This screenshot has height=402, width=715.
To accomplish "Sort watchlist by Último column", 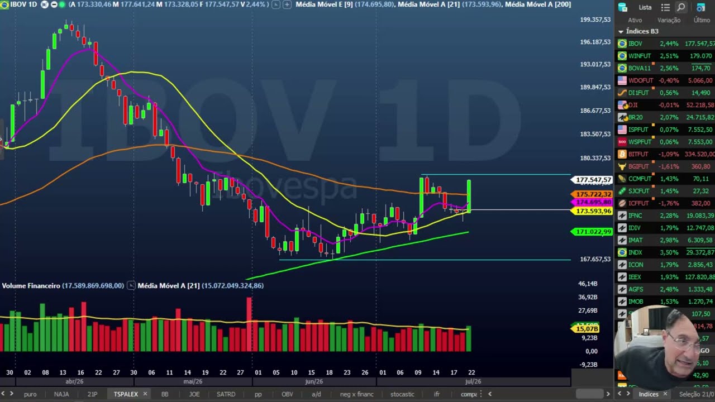I will [702, 20].
